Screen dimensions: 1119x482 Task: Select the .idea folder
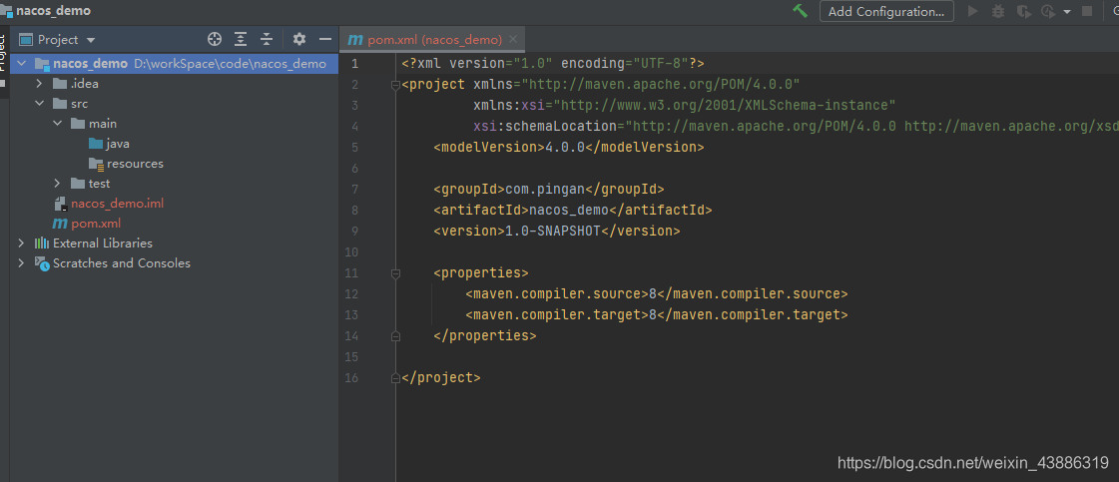pyautogui.click(x=84, y=84)
